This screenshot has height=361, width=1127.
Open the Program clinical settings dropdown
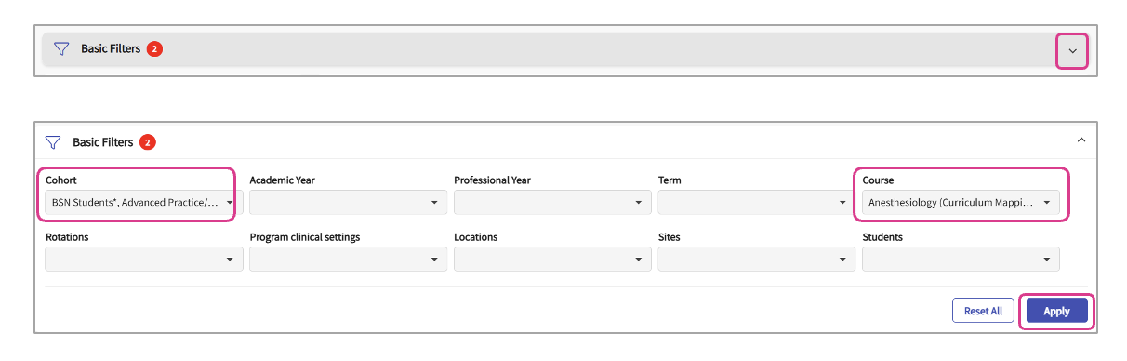tap(348, 259)
